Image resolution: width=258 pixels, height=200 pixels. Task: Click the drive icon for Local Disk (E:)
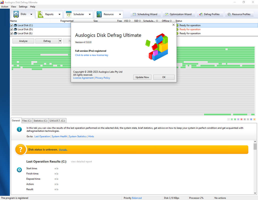15,33
